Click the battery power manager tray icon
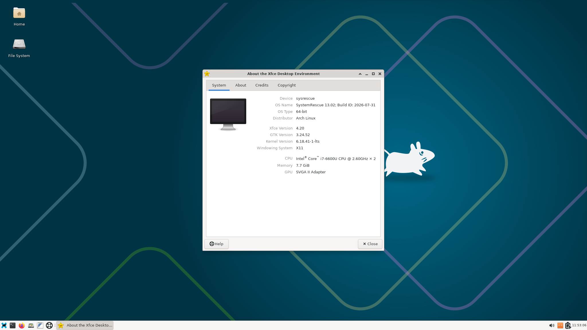 [x=568, y=325]
